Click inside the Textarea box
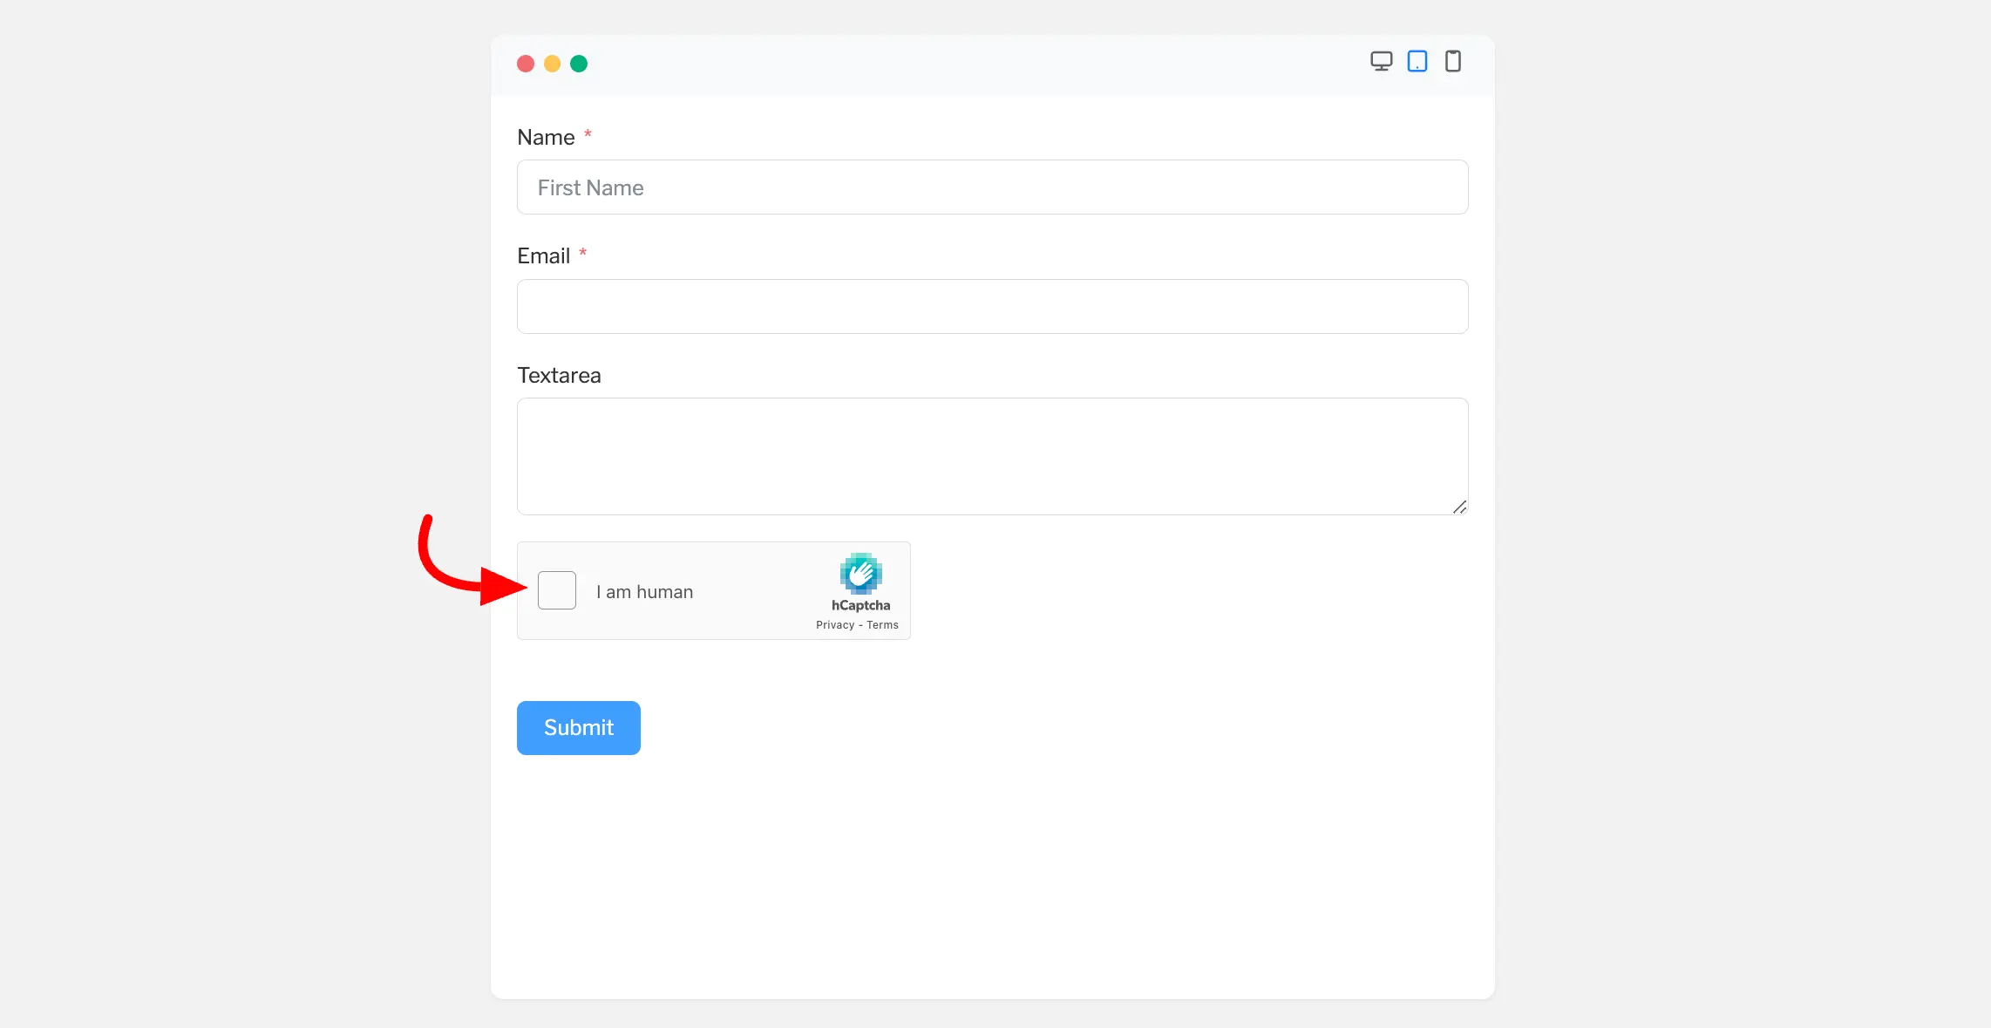The width and height of the screenshot is (1991, 1028). coord(992,456)
